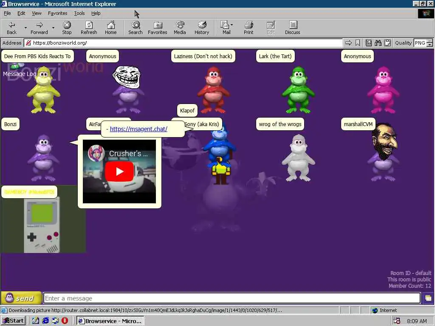
Task: Click the bearded marshallCVM character
Action: (384, 152)
